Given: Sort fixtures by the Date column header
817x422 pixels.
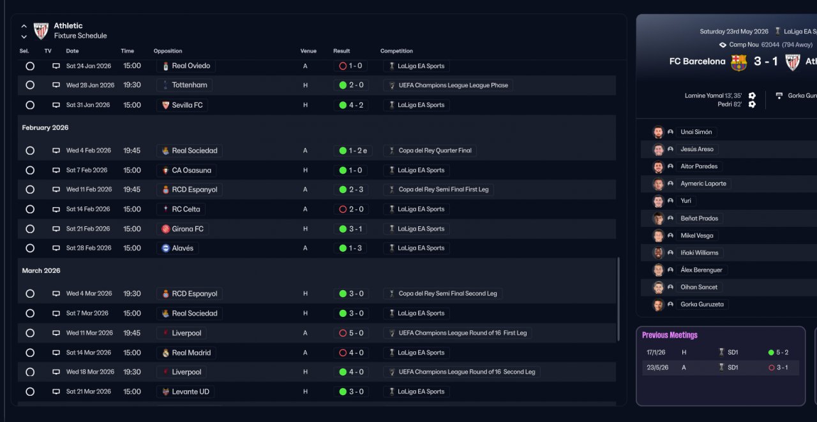Looking at the screenshot, I should point(72,51).
